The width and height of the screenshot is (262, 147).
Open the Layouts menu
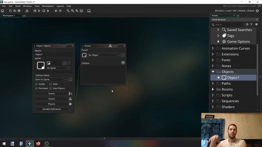pos(60,6)
